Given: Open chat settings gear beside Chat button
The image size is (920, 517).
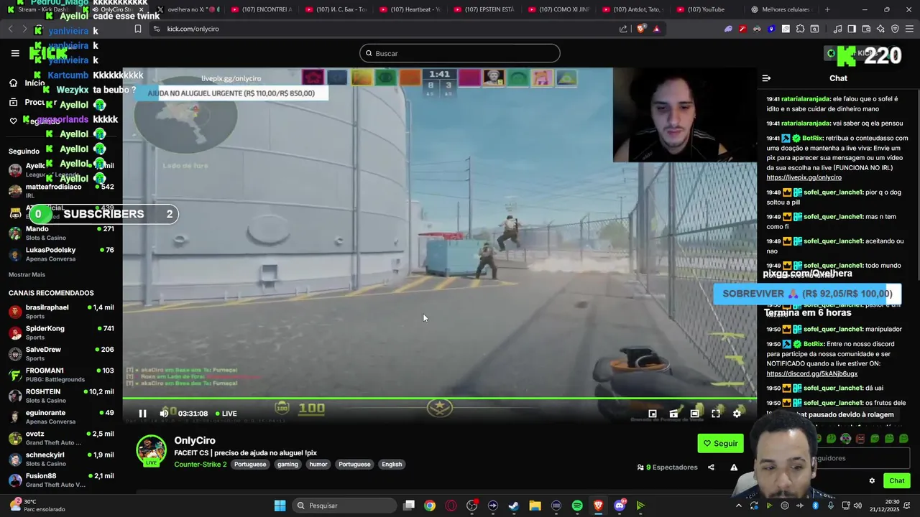Looking at the screenshot, I should click(872, 481).
